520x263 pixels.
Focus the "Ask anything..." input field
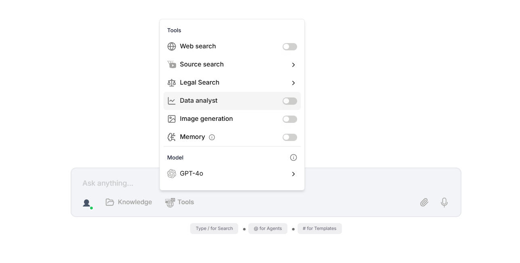click(266, 183)
